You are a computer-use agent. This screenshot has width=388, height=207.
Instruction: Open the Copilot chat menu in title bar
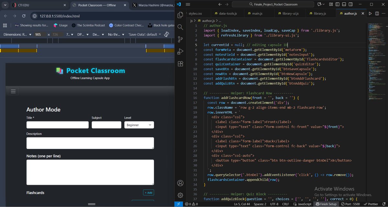[320, 4]
